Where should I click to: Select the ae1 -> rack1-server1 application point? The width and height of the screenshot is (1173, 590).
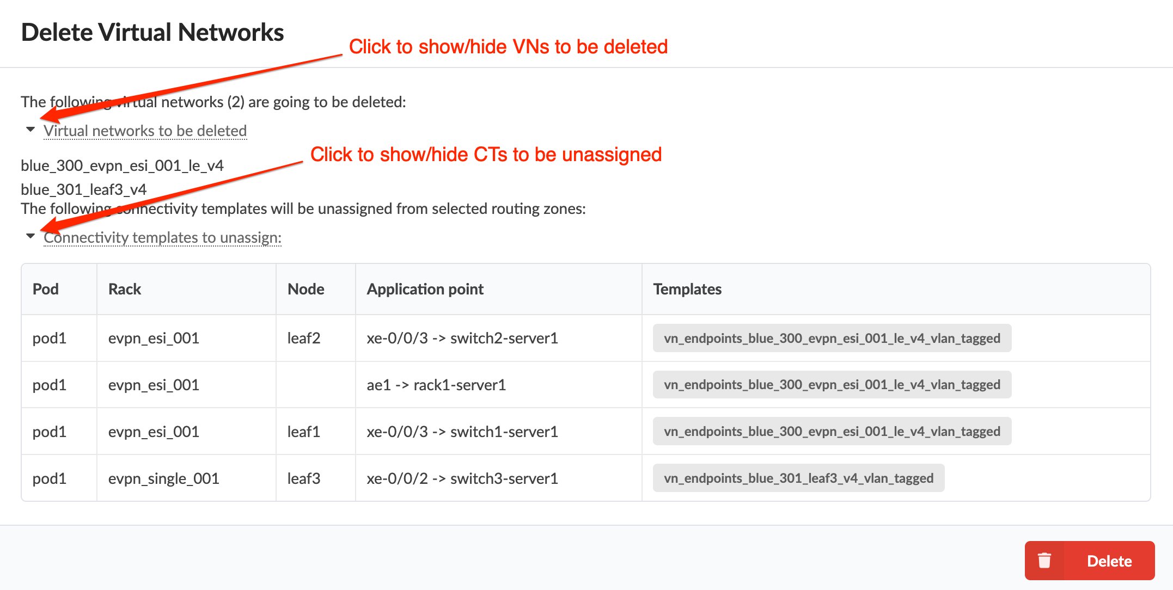(436, 385)
